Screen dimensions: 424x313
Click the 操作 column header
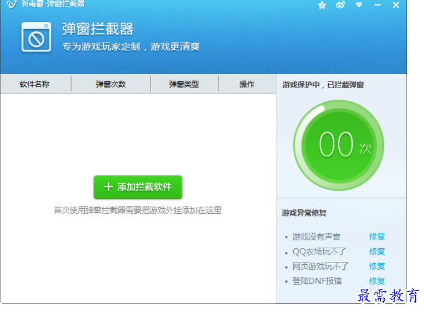click(x=247, y=84)
